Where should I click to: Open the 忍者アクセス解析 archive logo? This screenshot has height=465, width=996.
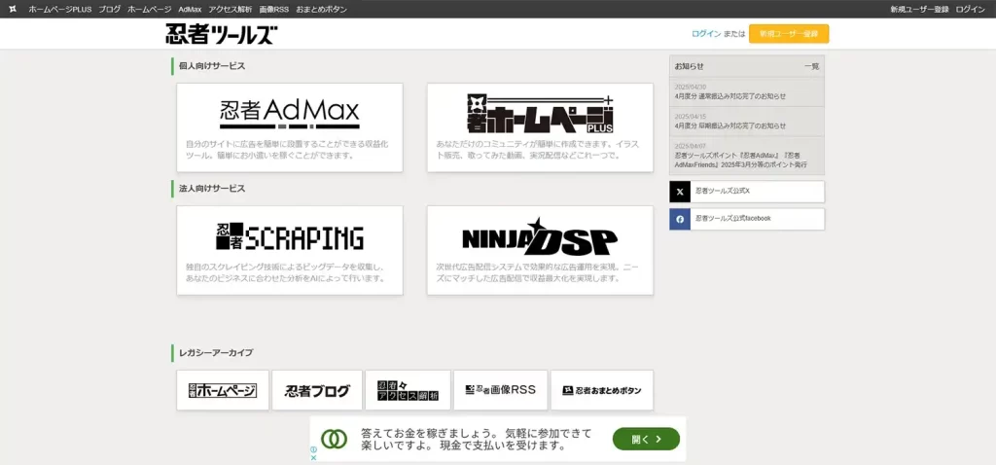pyautogui.click(x=409, y=390)
